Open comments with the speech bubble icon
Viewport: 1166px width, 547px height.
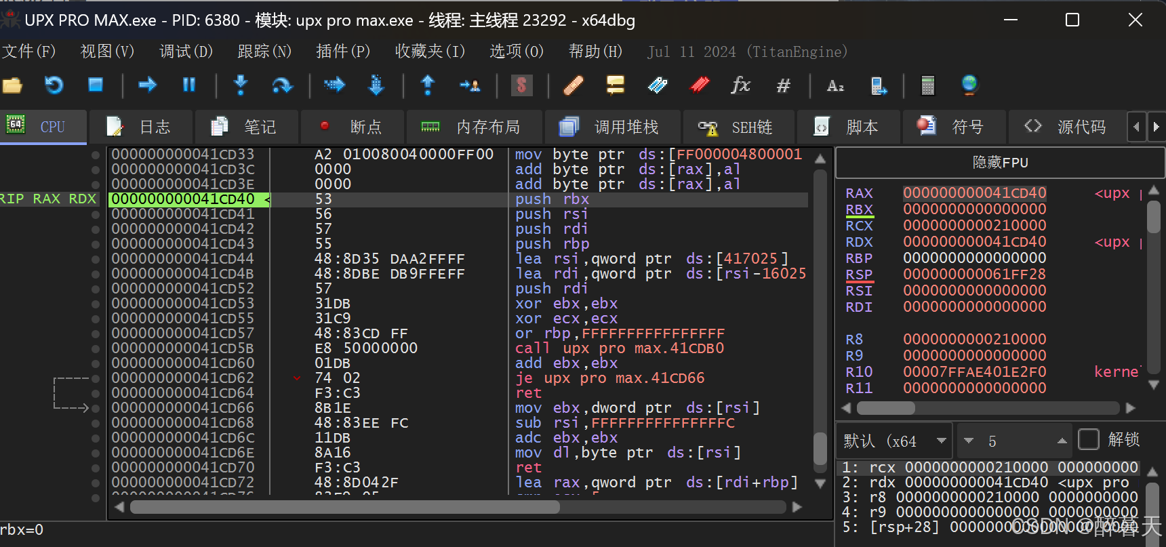point(616,85)
